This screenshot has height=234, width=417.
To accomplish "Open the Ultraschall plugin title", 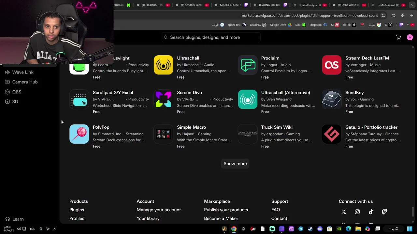I will (x=188, y=58).
